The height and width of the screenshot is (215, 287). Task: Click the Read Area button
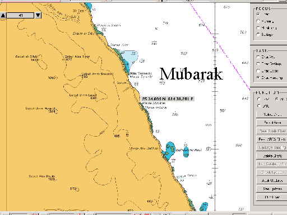pyautogui.click(x=272, y=123)
